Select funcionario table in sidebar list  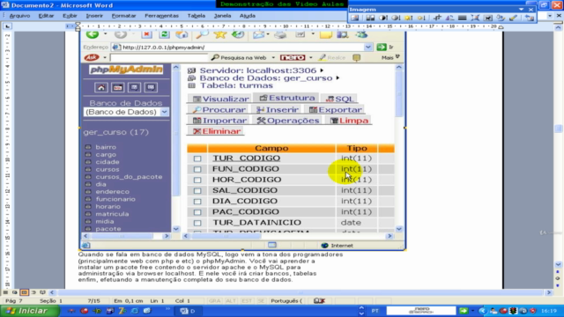115,199
